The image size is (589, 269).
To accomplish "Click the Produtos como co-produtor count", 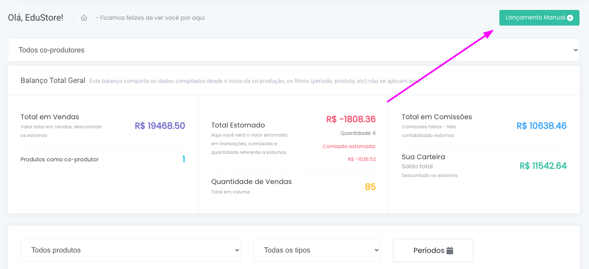I will pos(183,159).
